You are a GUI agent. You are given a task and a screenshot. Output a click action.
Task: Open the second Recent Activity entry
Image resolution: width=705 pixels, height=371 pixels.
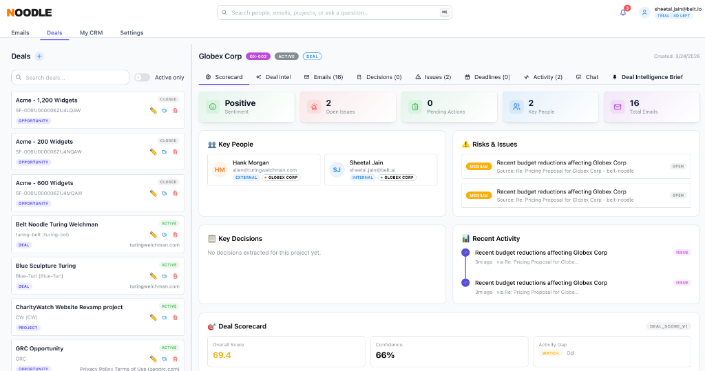(x=576, y=287)
